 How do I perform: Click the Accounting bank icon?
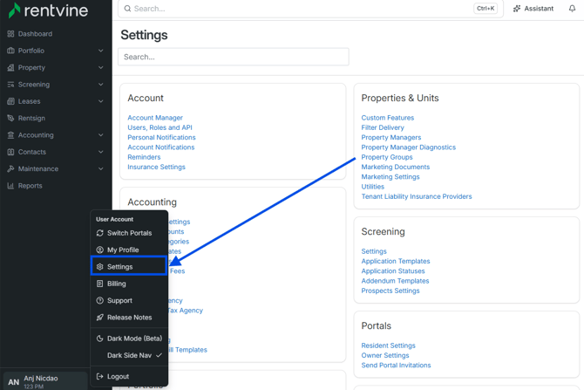tap(10, 135)
